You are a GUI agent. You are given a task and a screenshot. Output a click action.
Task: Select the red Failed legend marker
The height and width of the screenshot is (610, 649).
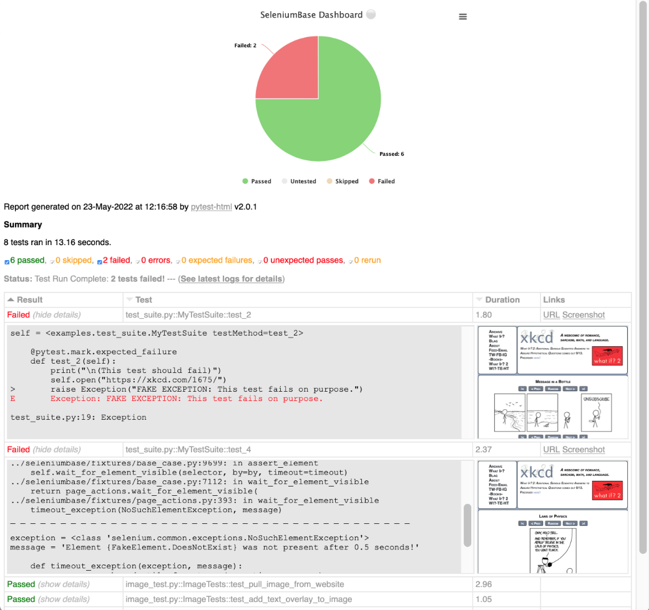coord(373,181)
